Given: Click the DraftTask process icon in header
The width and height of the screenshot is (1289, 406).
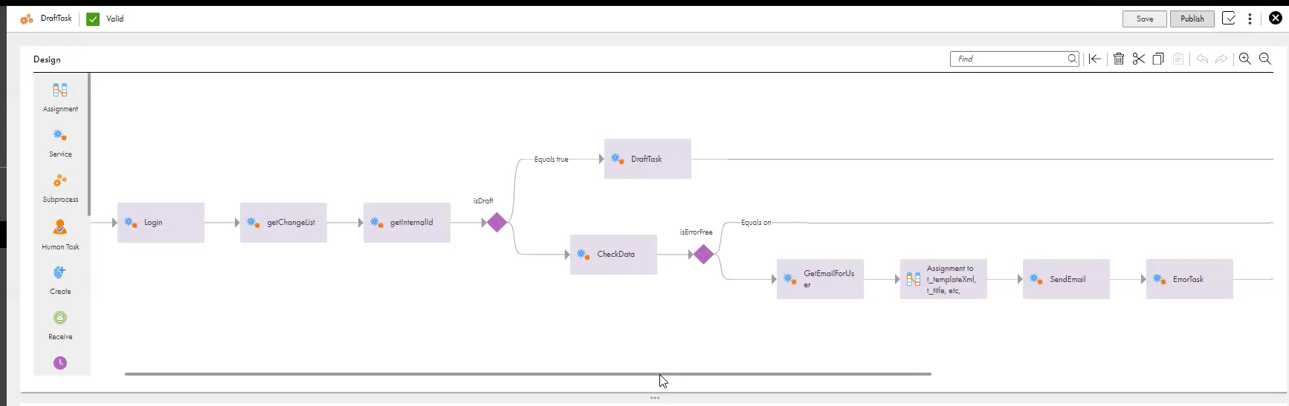Looking at the screenshot, I should point(27,19).
